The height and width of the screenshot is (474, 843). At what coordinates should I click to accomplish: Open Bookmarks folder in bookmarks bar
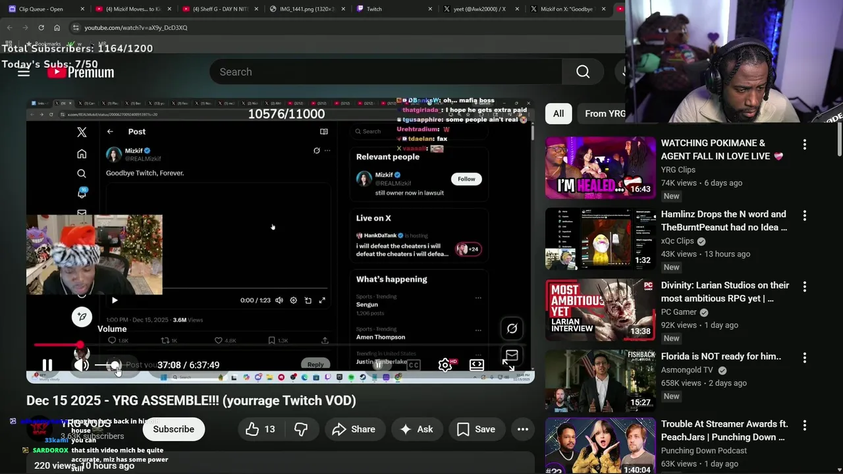[x=42, y=43]
